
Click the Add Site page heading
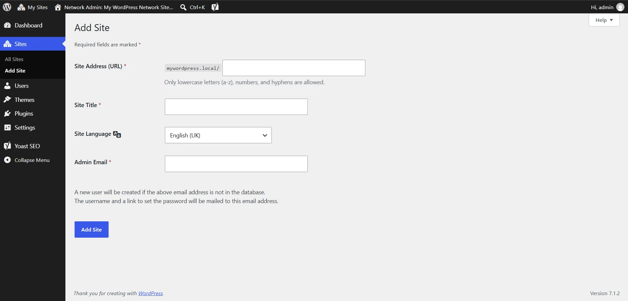[x=92, y=28]
